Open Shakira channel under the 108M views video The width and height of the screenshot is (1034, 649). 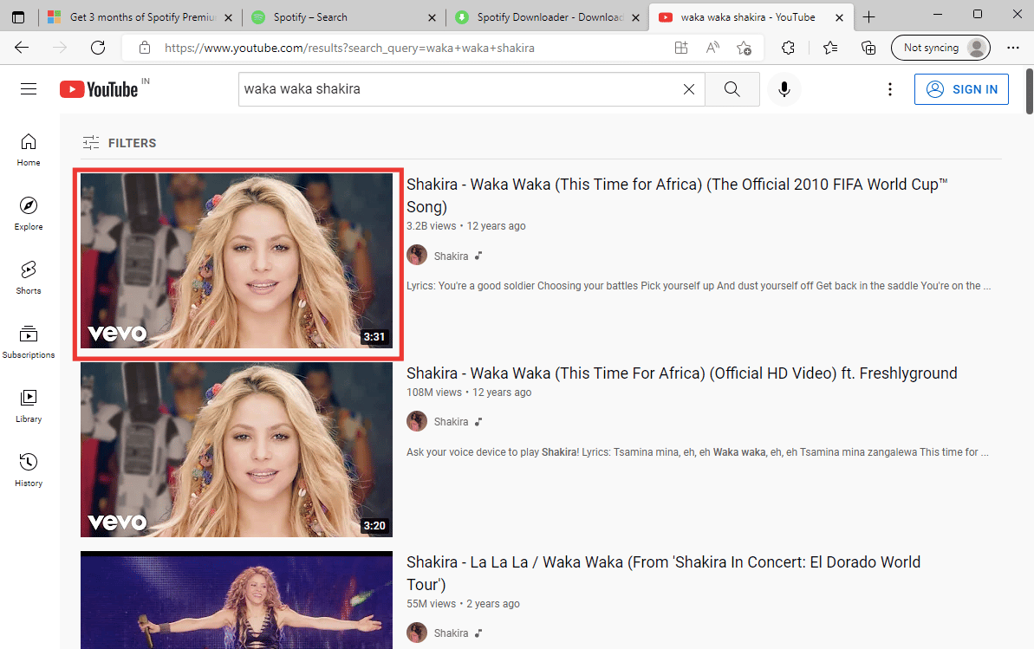pos(451,421)
